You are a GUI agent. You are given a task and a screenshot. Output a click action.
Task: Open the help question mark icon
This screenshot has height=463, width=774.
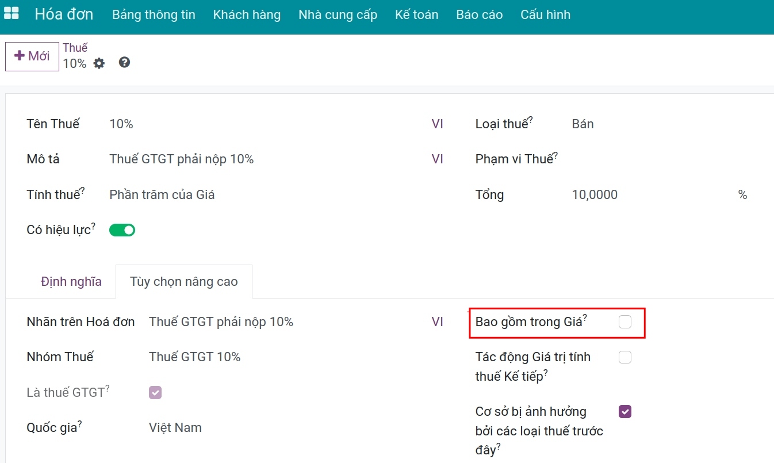point(124,62)
